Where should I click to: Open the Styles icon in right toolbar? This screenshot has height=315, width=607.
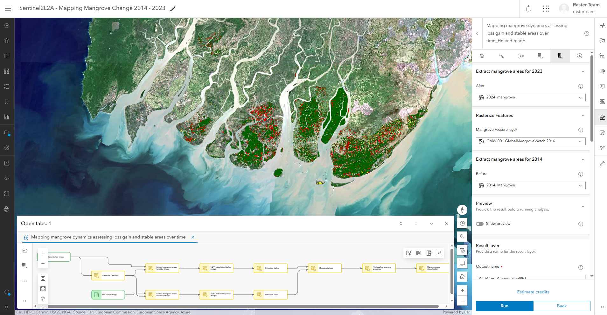[602, 41]
